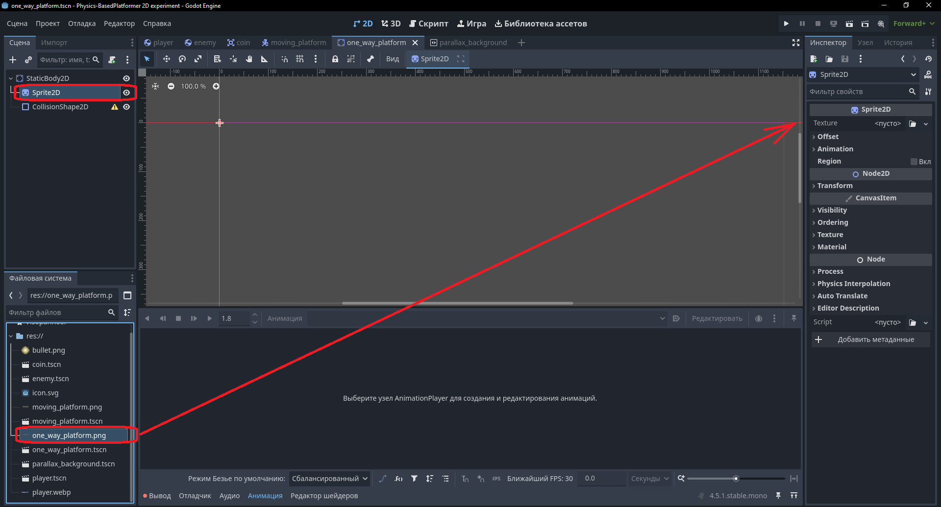The height and width of the screenshot is (507, 941).
Task: Add a new child node
Action: click(x=13, y=60)
